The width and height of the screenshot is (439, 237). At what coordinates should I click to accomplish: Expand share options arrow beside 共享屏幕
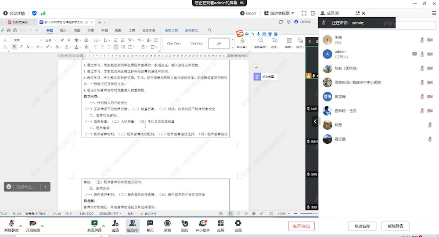click(x=104, y=226)
